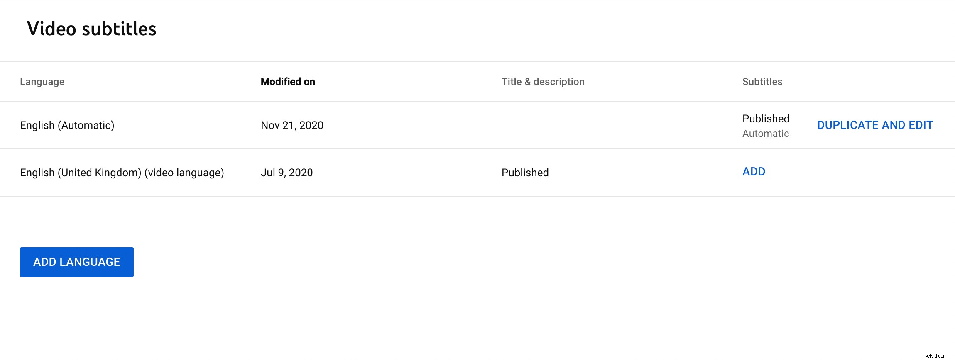Click the English (Automatic) language name
955x360 pixels.
67,125
